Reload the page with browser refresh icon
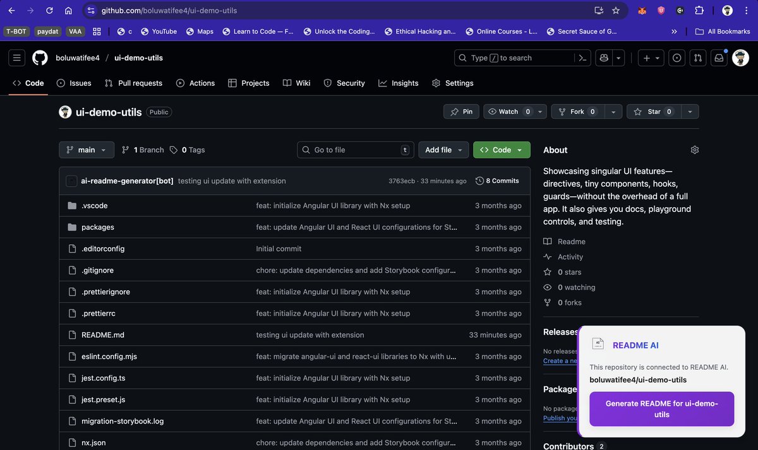Screen dimensions: 758x450 pyautogui.click(x=49, y=11)
